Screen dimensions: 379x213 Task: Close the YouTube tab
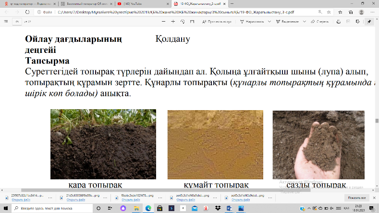pyautogui.click(x=168, y=4)
